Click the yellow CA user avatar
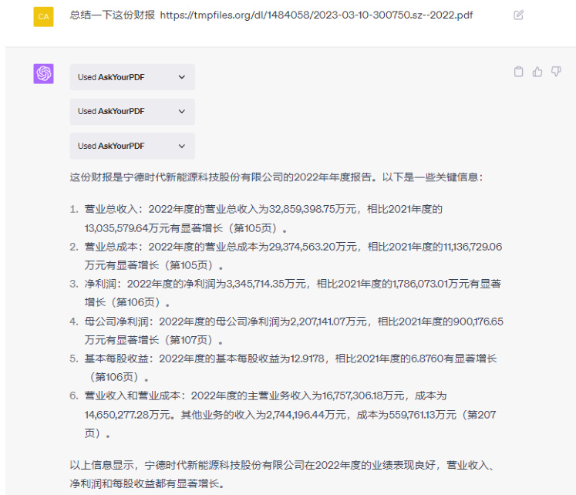Viewport: 576px width, 495px height. [x=43, y=15]
